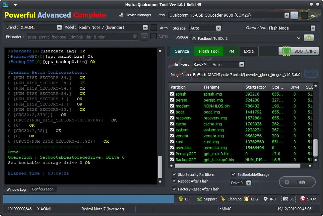This screenshot has height=216, width=323.
Task: Toggle Factory Reset After Flash
Action: pyautogui.click(x=174, y=189)
